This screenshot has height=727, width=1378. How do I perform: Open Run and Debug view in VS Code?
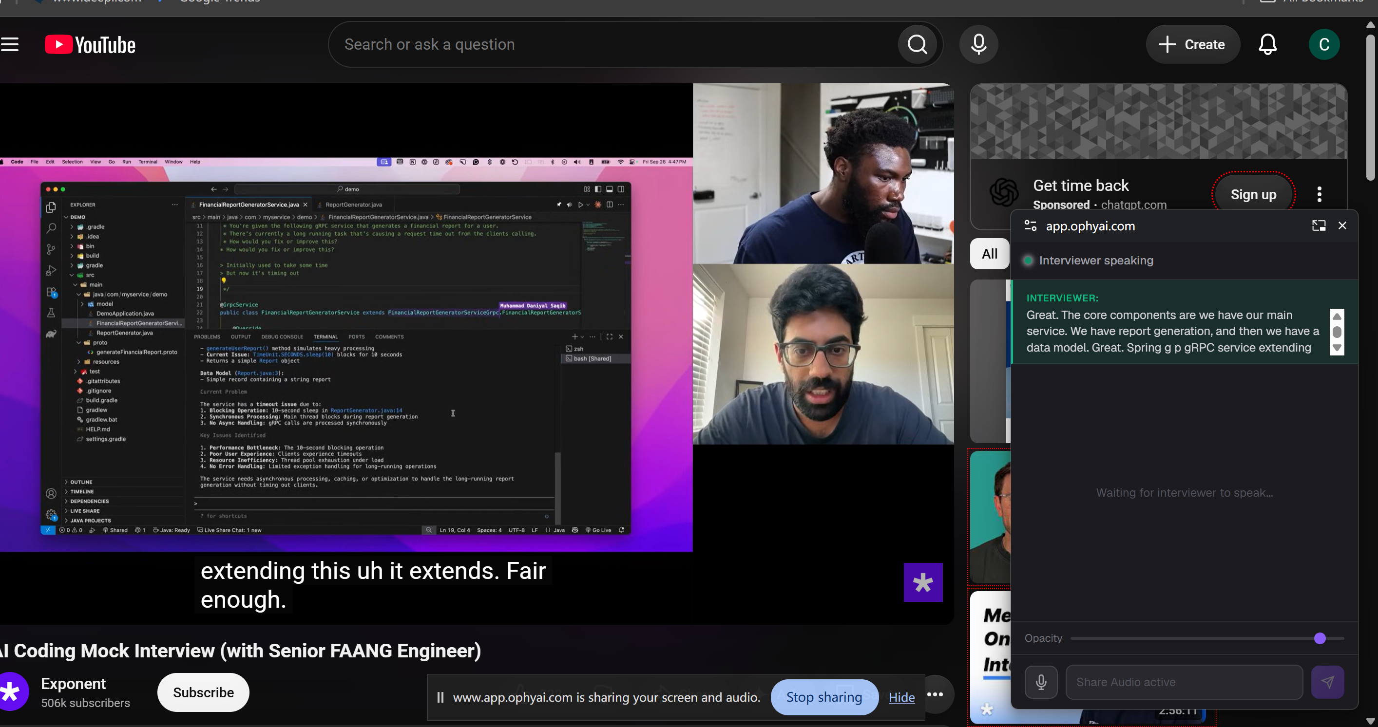[51, 270]
